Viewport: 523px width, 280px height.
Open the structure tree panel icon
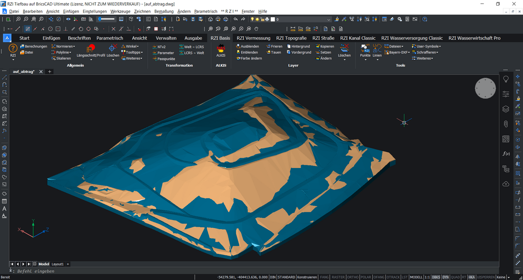506,169
